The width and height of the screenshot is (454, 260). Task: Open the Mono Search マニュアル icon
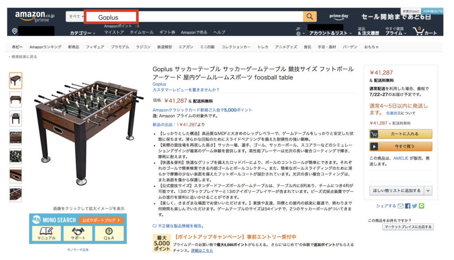coord(46,233)
